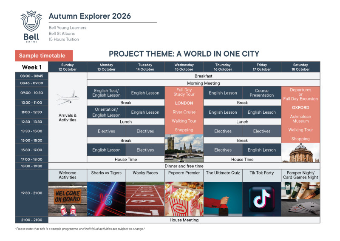Image resolution: width=340 pixels, height=241 pixels.
Task: Click the Sharks vs Tigers neon image
Action: point(106,199)
